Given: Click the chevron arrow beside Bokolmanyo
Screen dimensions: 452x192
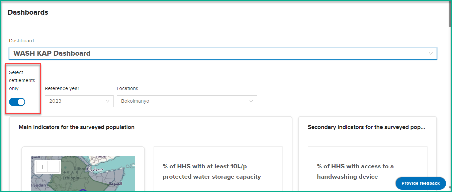Looking at the screenshot, I should coord(251,101).
